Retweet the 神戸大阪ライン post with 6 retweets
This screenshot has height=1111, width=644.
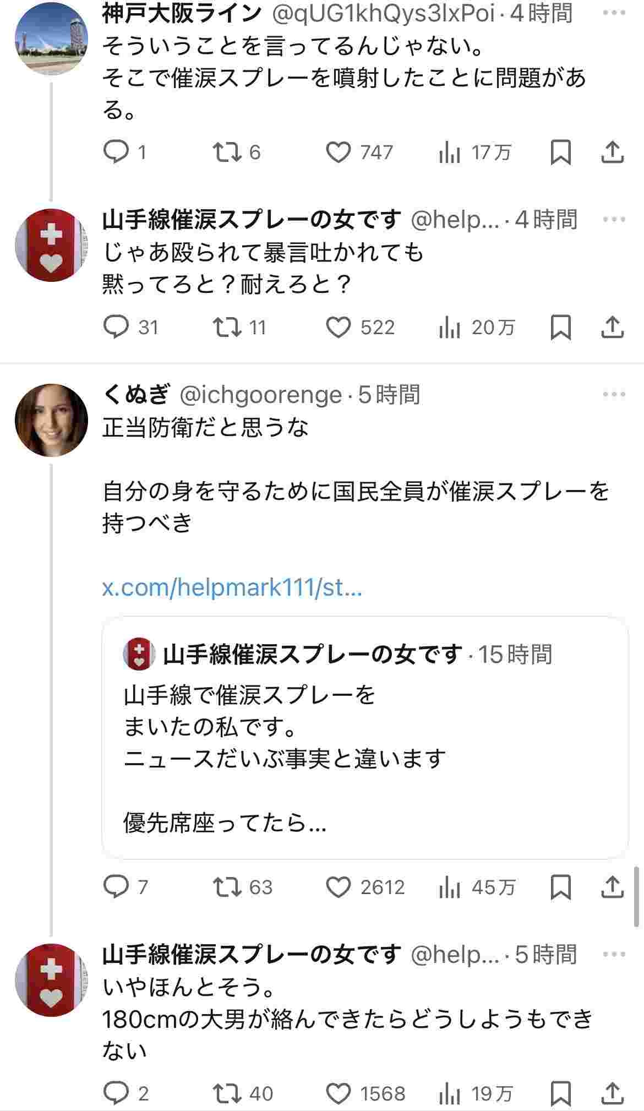(x=227, y=153)
